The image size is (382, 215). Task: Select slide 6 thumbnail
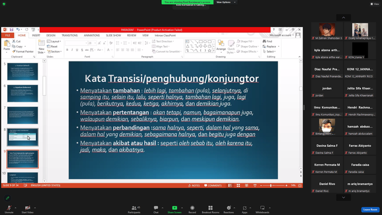[x=23, y=93]
